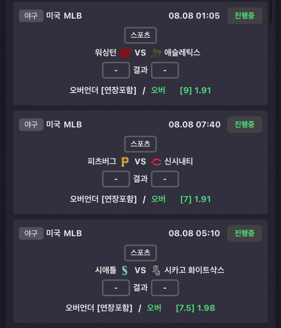Select 스포츠 tag in Pittsburgh match card
Image resolution: width=281 pixels, height=328 pixels.
coord(140,144)
